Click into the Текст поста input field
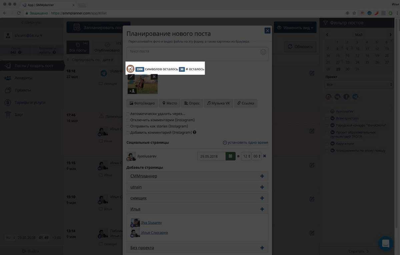Viewport: 400px width, 255px height. (193, 53)
